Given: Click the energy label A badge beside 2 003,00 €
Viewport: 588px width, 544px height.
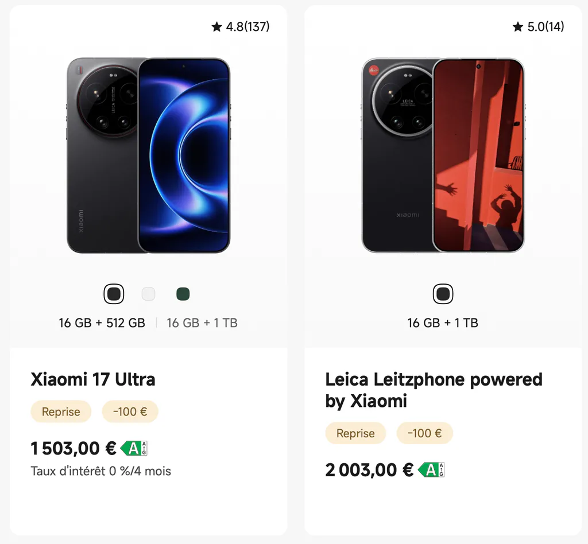Looking at the screenshot, I should [431, 470].
